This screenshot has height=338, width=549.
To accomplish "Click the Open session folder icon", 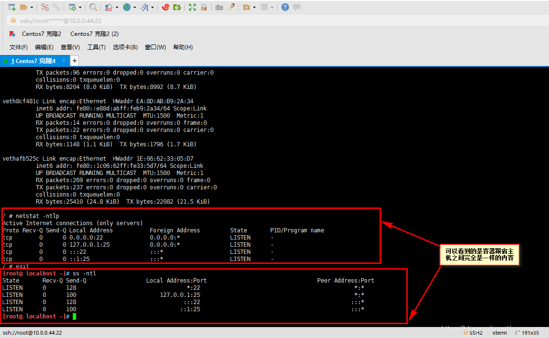I will point(24,7).
